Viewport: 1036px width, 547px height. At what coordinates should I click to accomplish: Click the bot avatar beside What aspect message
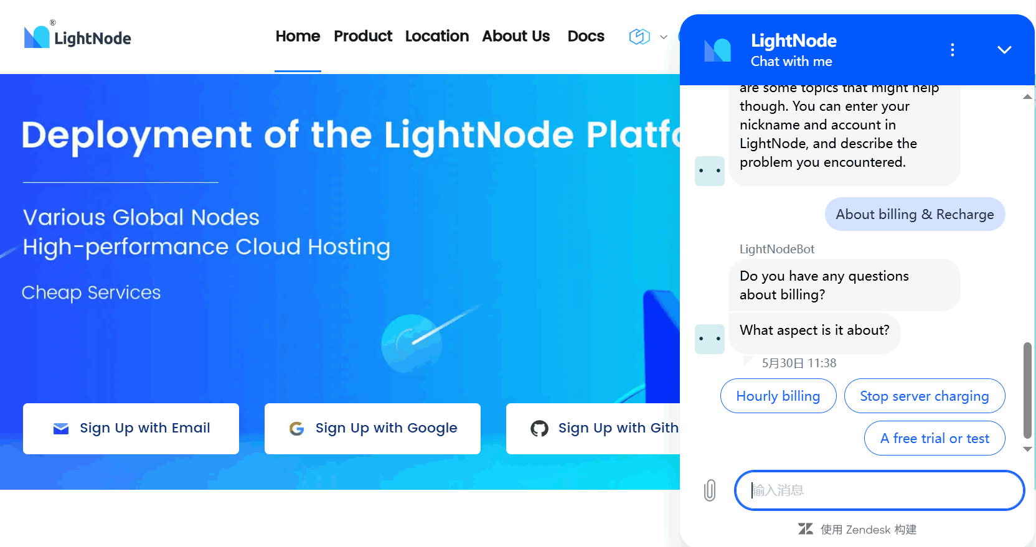coord(710,339)
